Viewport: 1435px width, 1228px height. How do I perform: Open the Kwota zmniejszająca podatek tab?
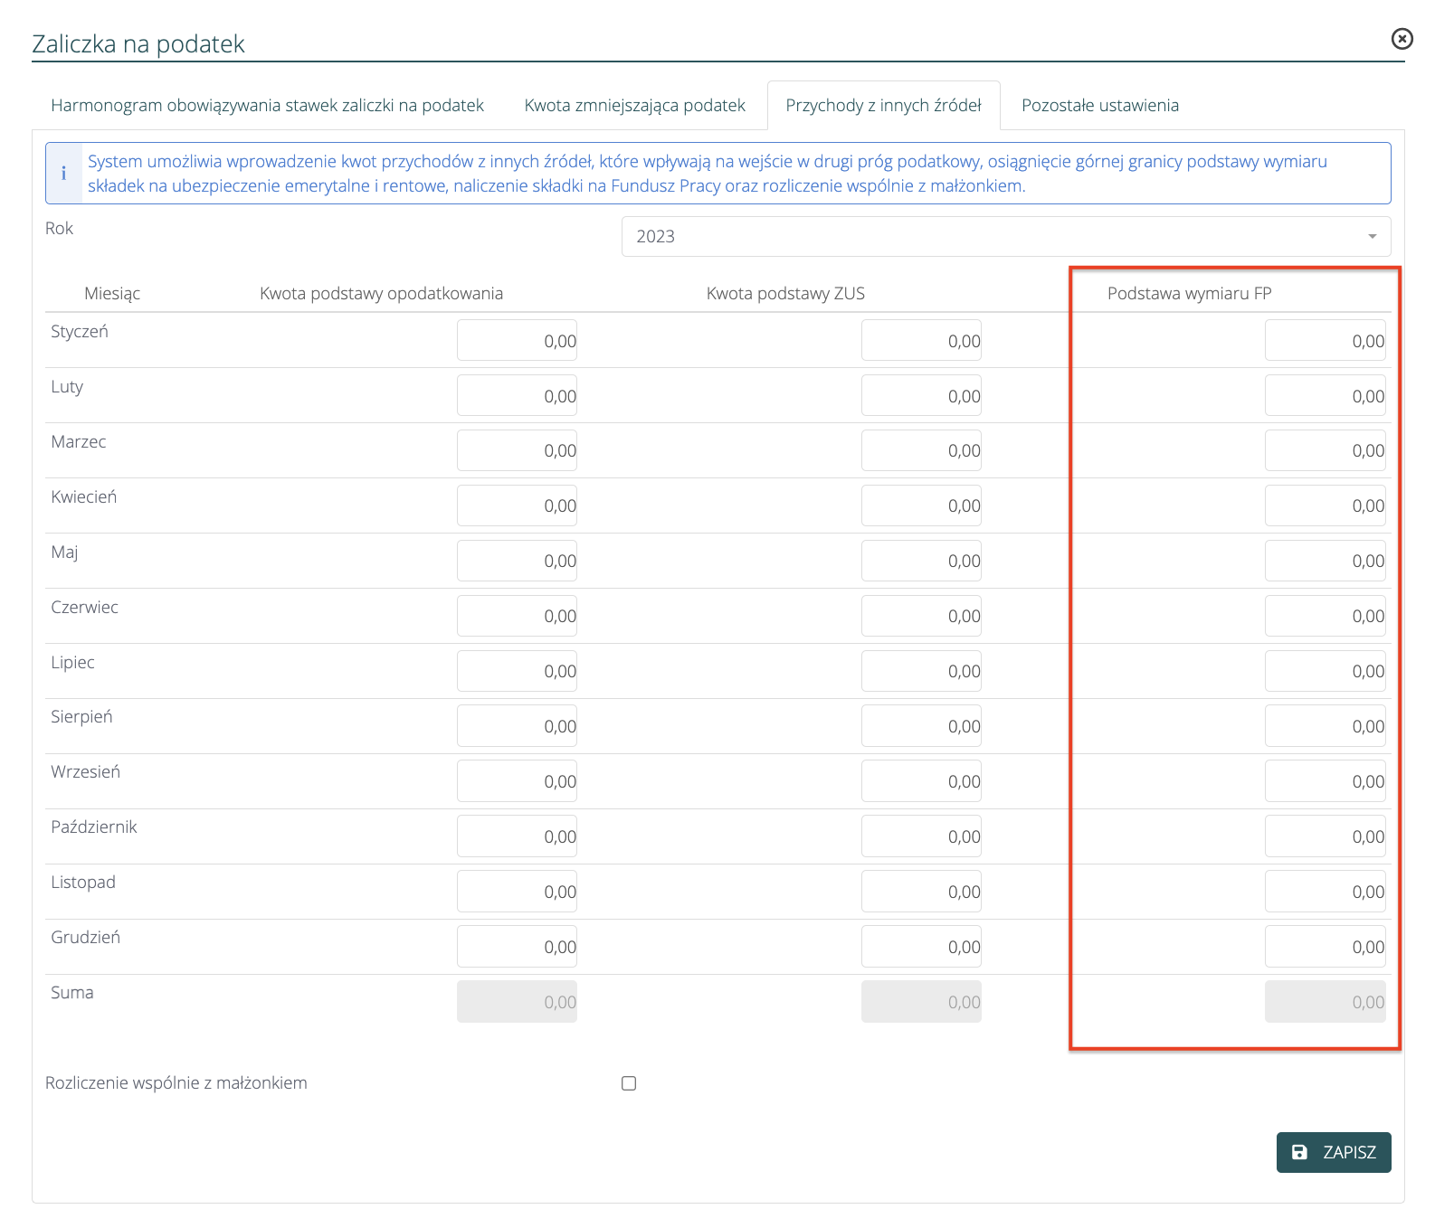click(x=634, y=106)
